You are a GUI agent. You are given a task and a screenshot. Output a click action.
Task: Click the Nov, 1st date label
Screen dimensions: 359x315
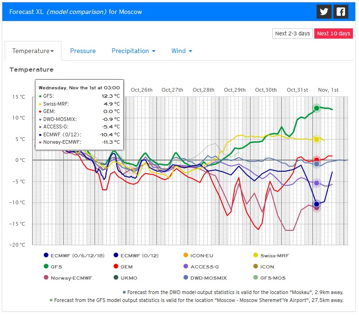[328, 90]
